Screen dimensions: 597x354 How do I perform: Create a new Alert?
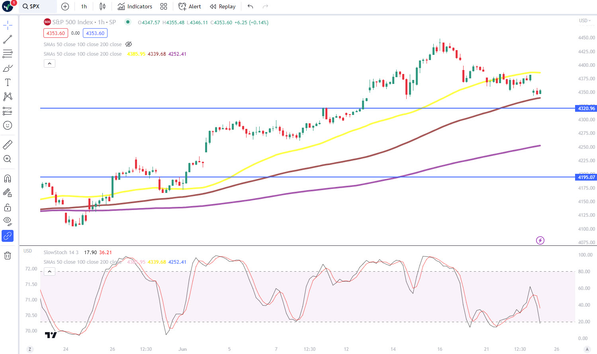[x=190, y=6]
